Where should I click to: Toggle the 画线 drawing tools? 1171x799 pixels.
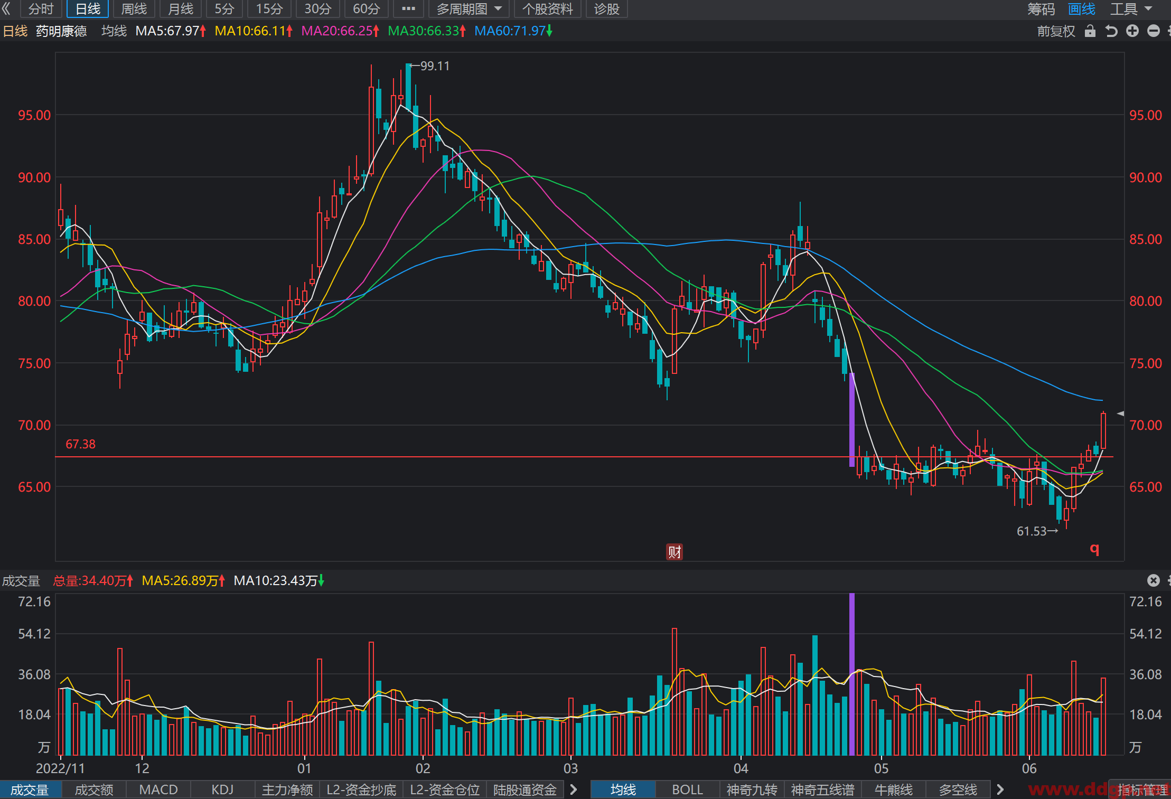[x=1081, y=9]
